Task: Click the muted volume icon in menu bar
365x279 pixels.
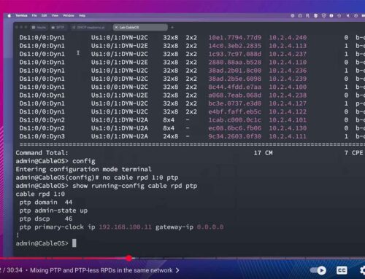Action: [348, 15]
